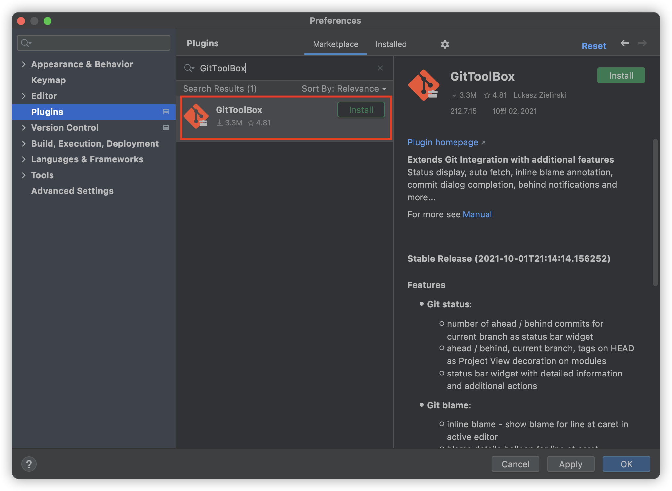Switch to the Installed tab
The width and height of the screenshot is (672, 491).
tap(391, 44)
